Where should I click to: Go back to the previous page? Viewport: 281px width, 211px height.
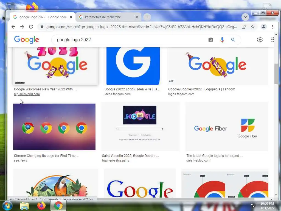pyautogui.click(x=13, y=27)
